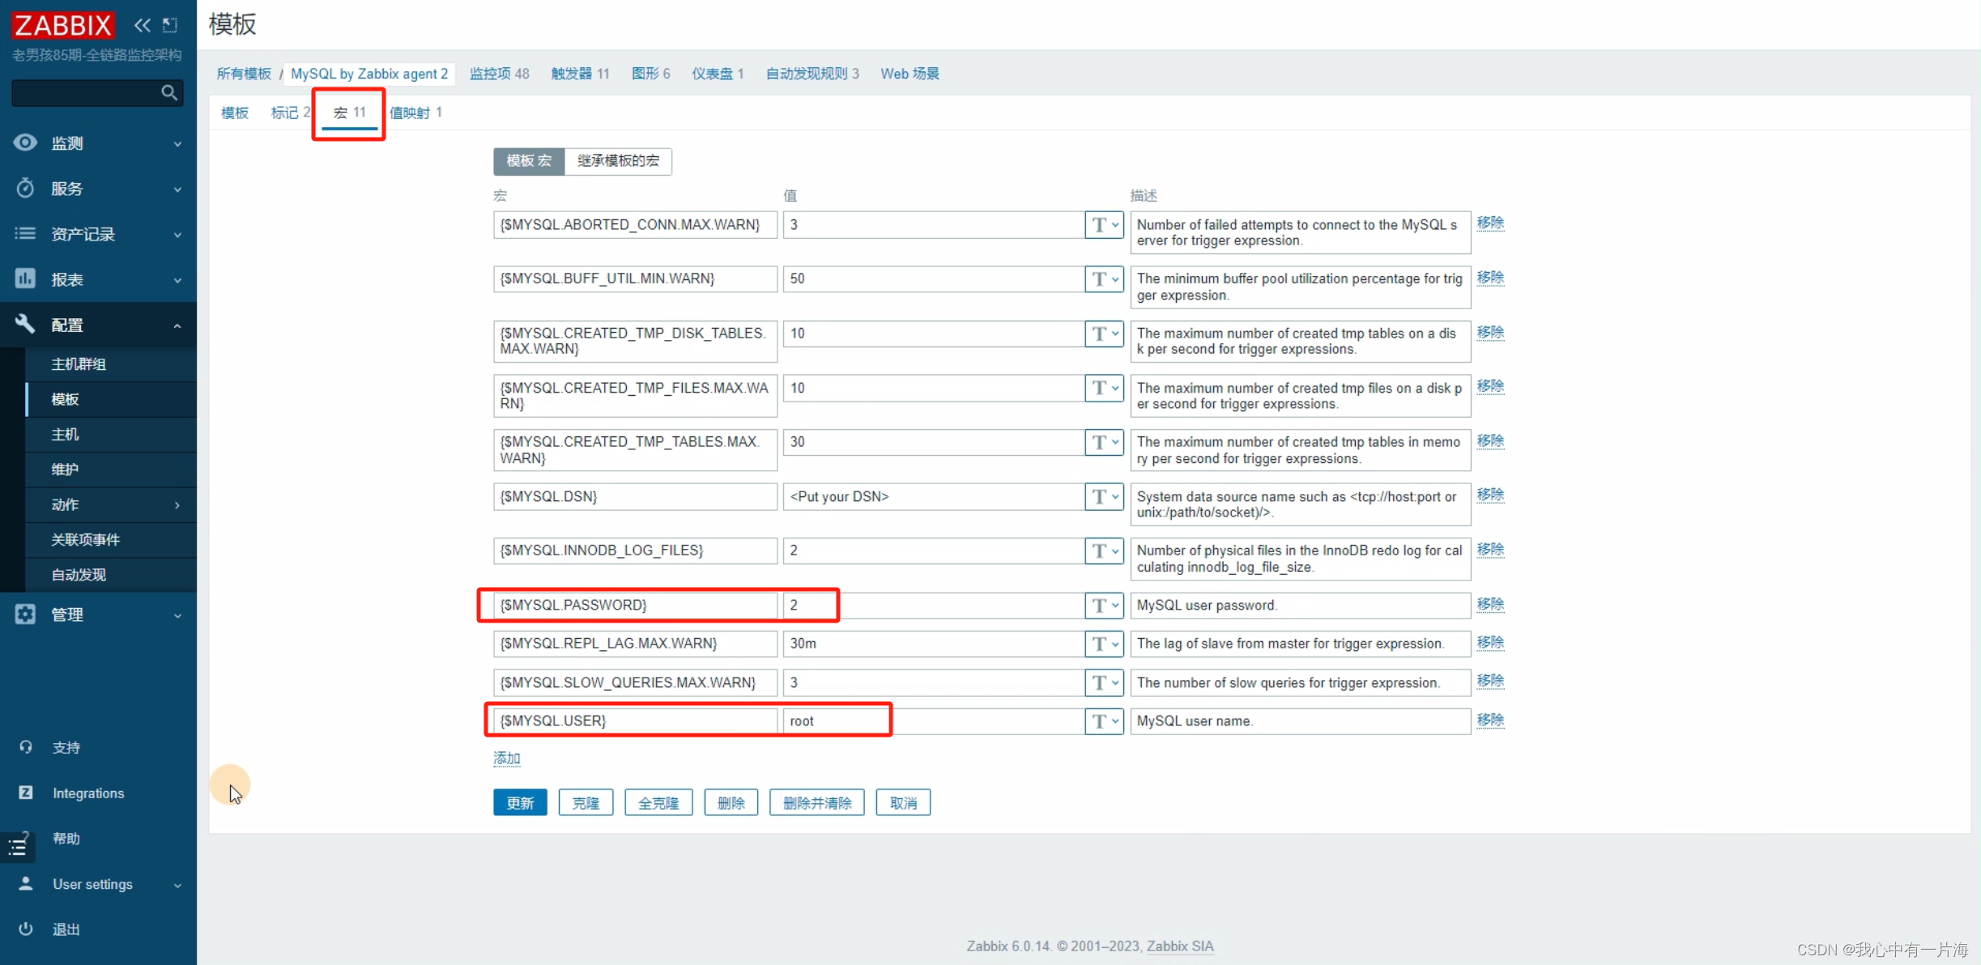Open the 资产记录 inventory list icon

[25, 233]
